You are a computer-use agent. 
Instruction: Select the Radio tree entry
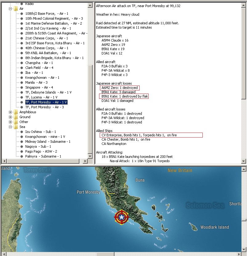(x=30, y=4)
